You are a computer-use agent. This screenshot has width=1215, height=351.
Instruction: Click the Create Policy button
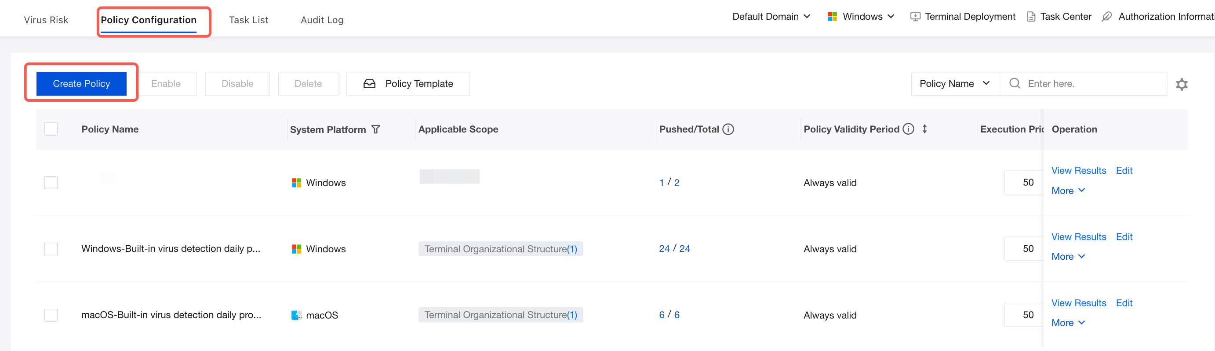81,84
